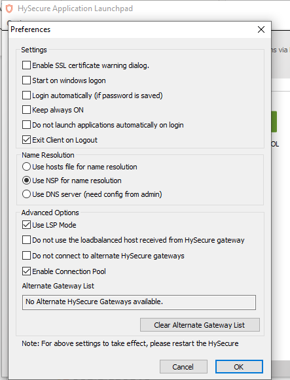Select Use hosts file for name resolution
This screenshot has width=290, height=380.
(26, 167)
